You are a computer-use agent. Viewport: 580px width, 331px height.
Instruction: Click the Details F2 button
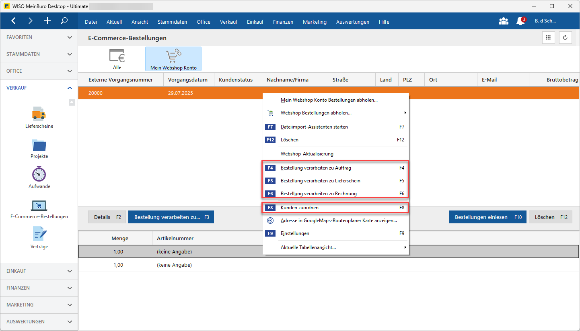coord(107,217)
